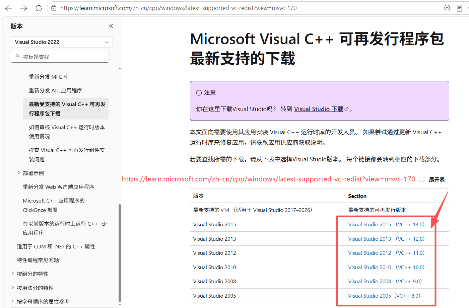
Task: Follow the Visual Studio 下载 link
Action: coord(319,109)
